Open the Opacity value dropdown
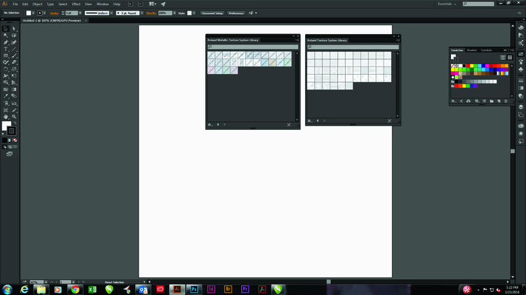 [x=174, y=13]
